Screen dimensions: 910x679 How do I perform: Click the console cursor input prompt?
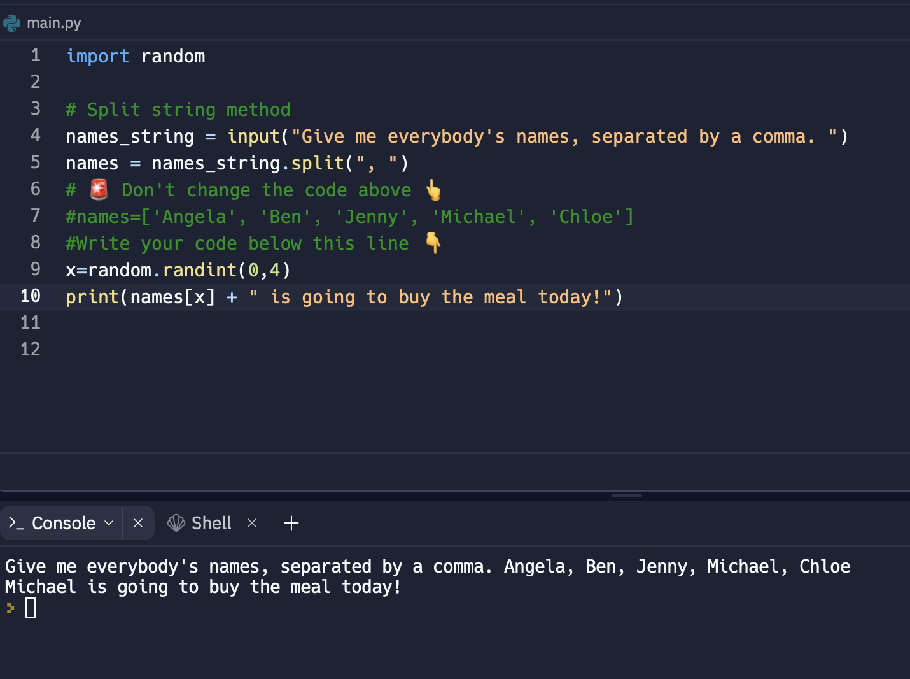pos(31,608)
